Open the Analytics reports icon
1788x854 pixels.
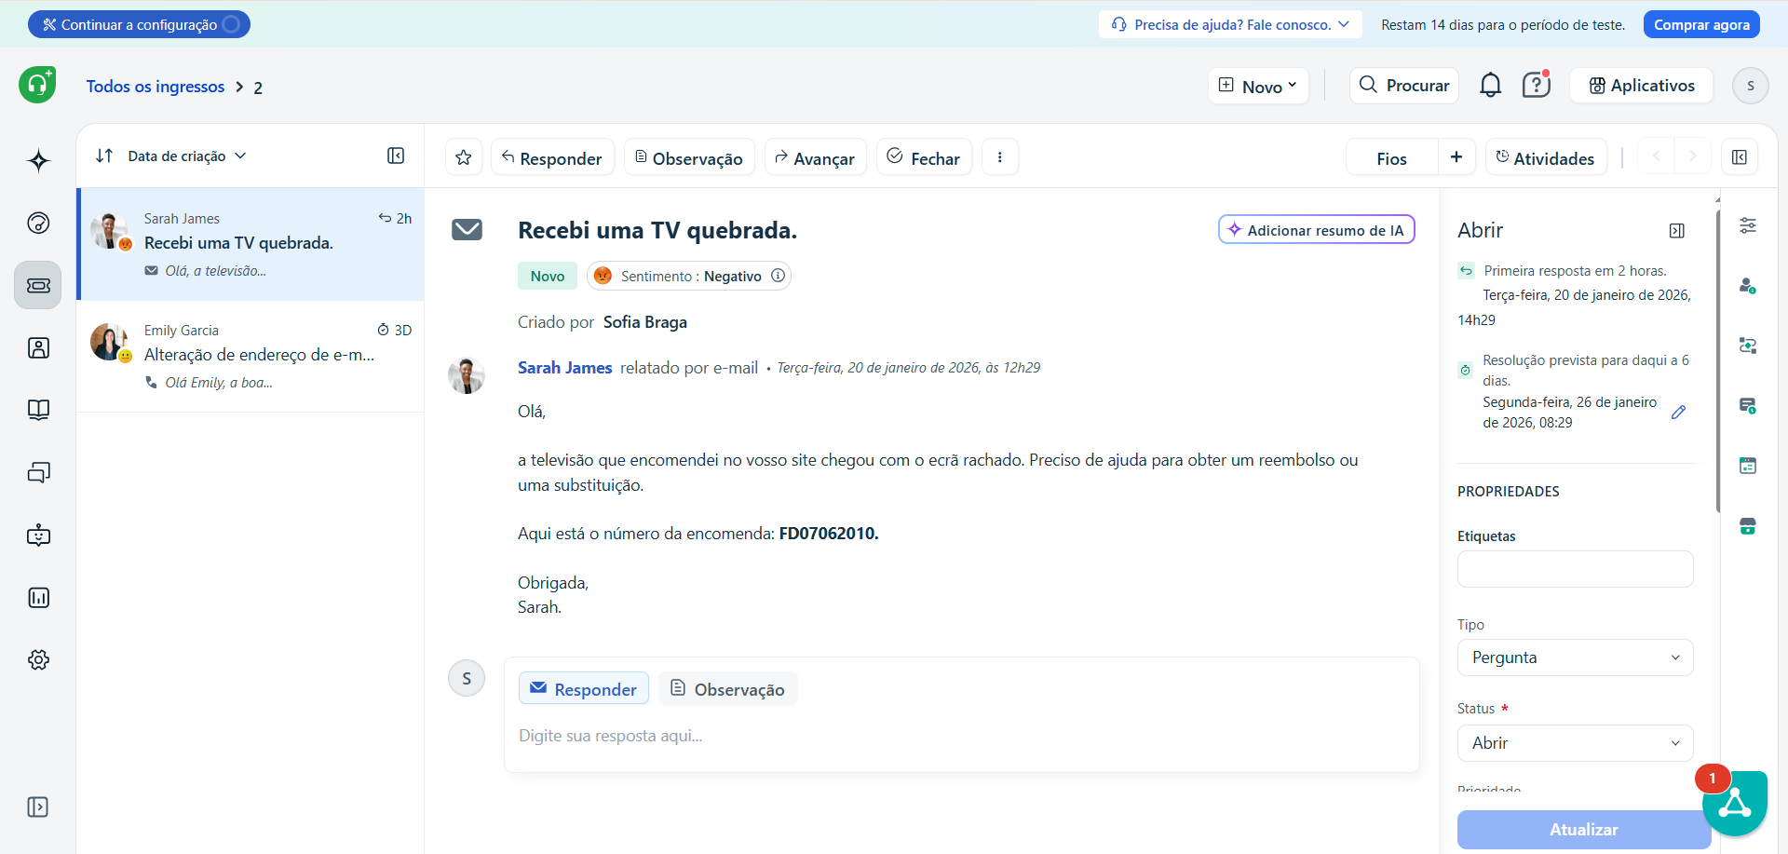pyautogui.click(x=37, y=597)
